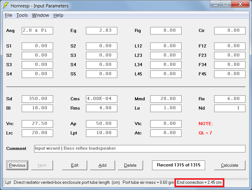Screen dimensions: 252x190
Task: Select the Nd field showing 1
Action: (x=230, y=108)
